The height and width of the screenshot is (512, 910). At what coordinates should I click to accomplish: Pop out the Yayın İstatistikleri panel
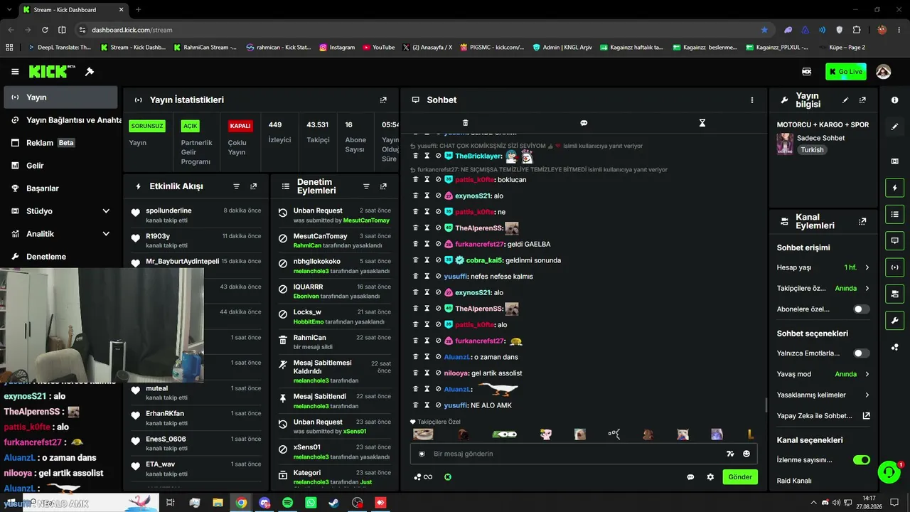pyautogui.click(x=383, y=100)
